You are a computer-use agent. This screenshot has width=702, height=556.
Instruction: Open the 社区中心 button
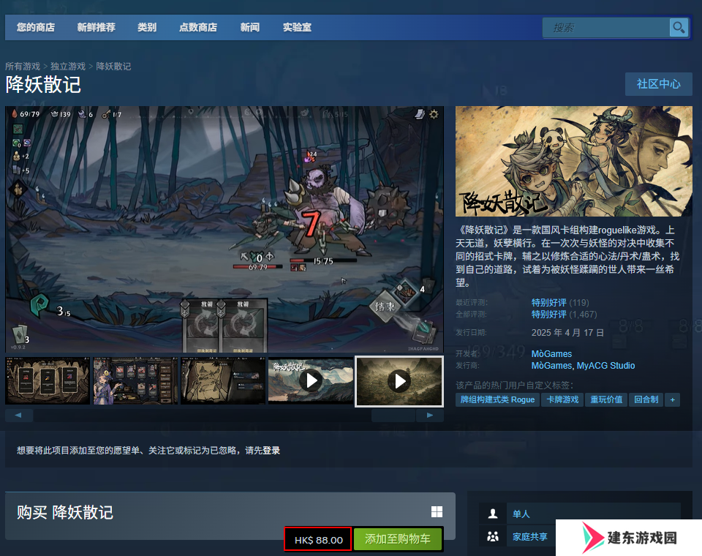659,84
